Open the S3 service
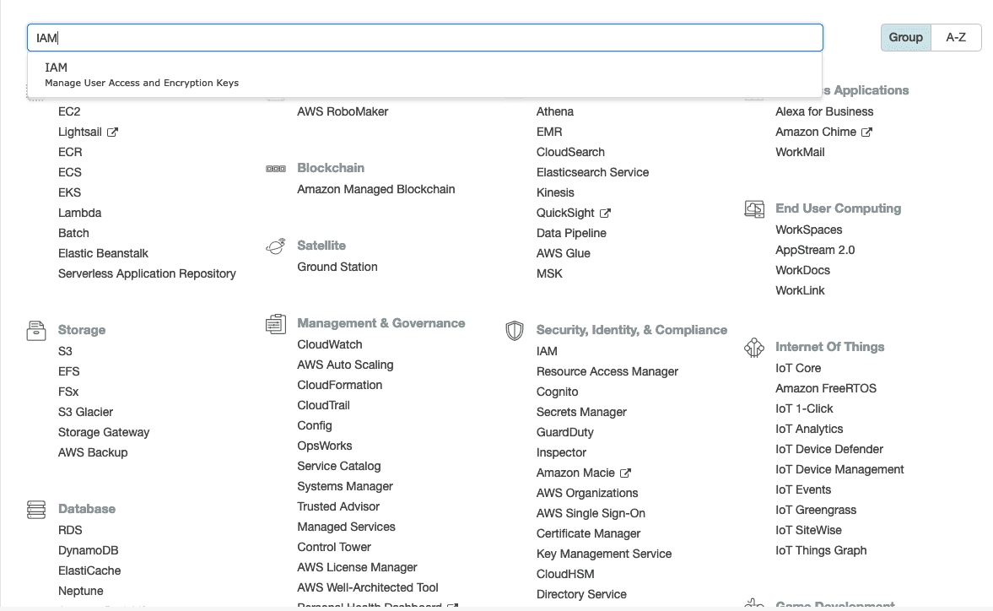The width and height of the screenshot is (993, 611). pos(65,351)
